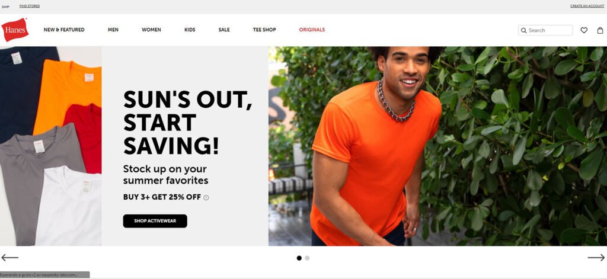607x279 pixels.
Task: Expand the Women menu
Action: (x=151, y=30)
